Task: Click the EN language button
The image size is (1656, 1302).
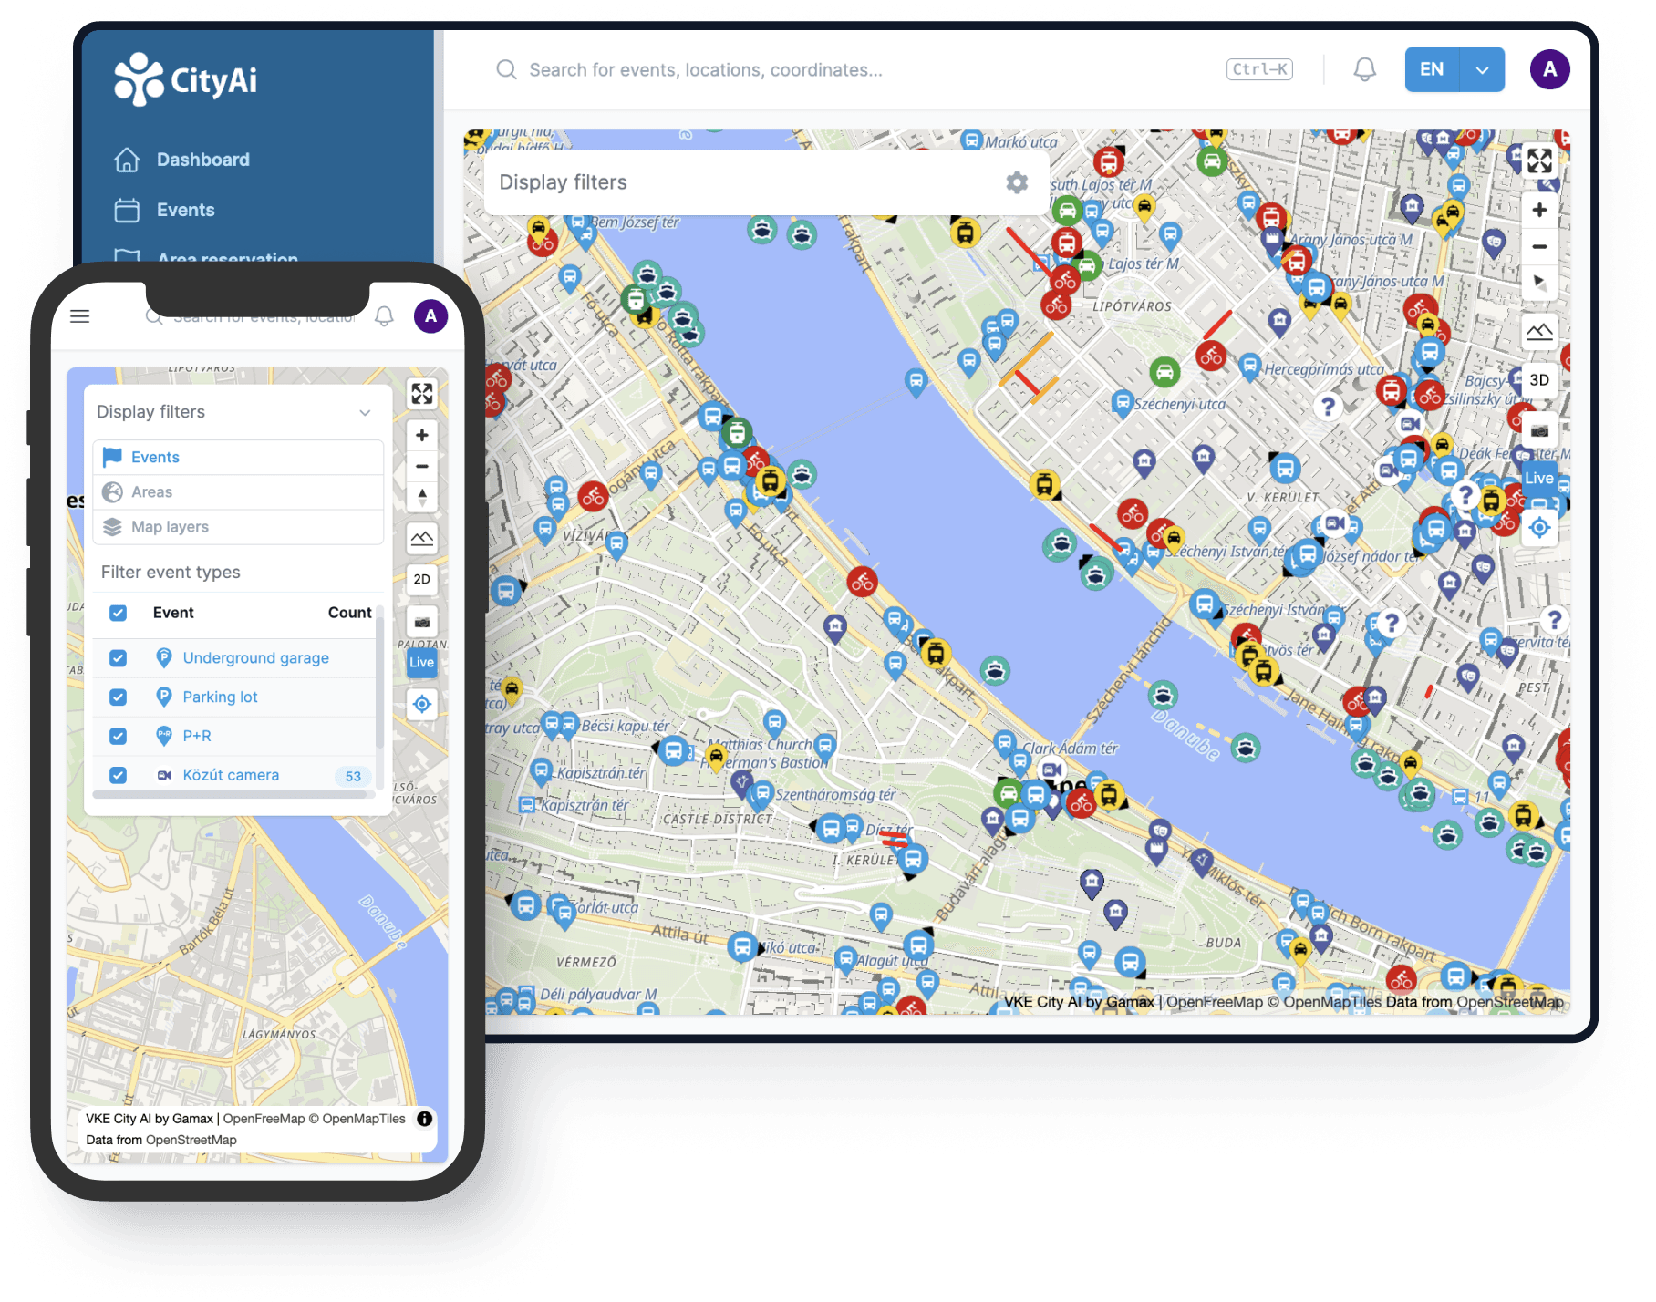Action: click(1432, 69)
